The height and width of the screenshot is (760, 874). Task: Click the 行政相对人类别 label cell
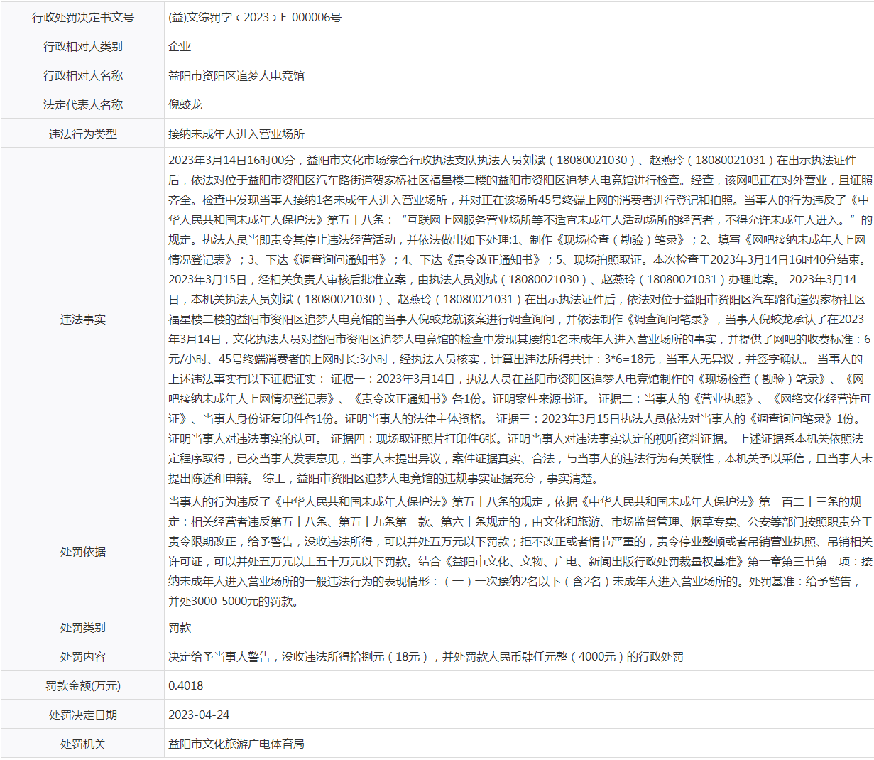point(82,46)
